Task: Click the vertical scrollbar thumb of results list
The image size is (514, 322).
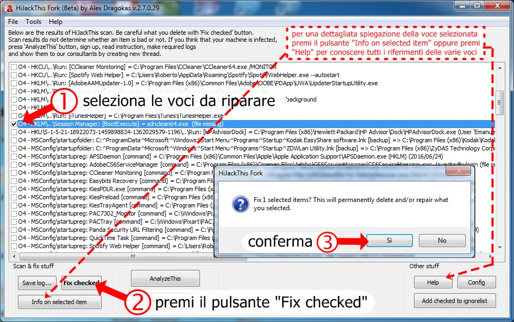Action: click(499, 103)
